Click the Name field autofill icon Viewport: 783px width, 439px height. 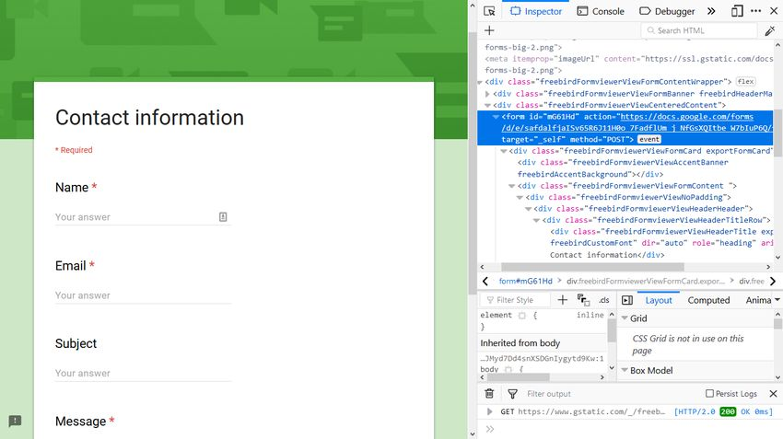coord(223,216)
